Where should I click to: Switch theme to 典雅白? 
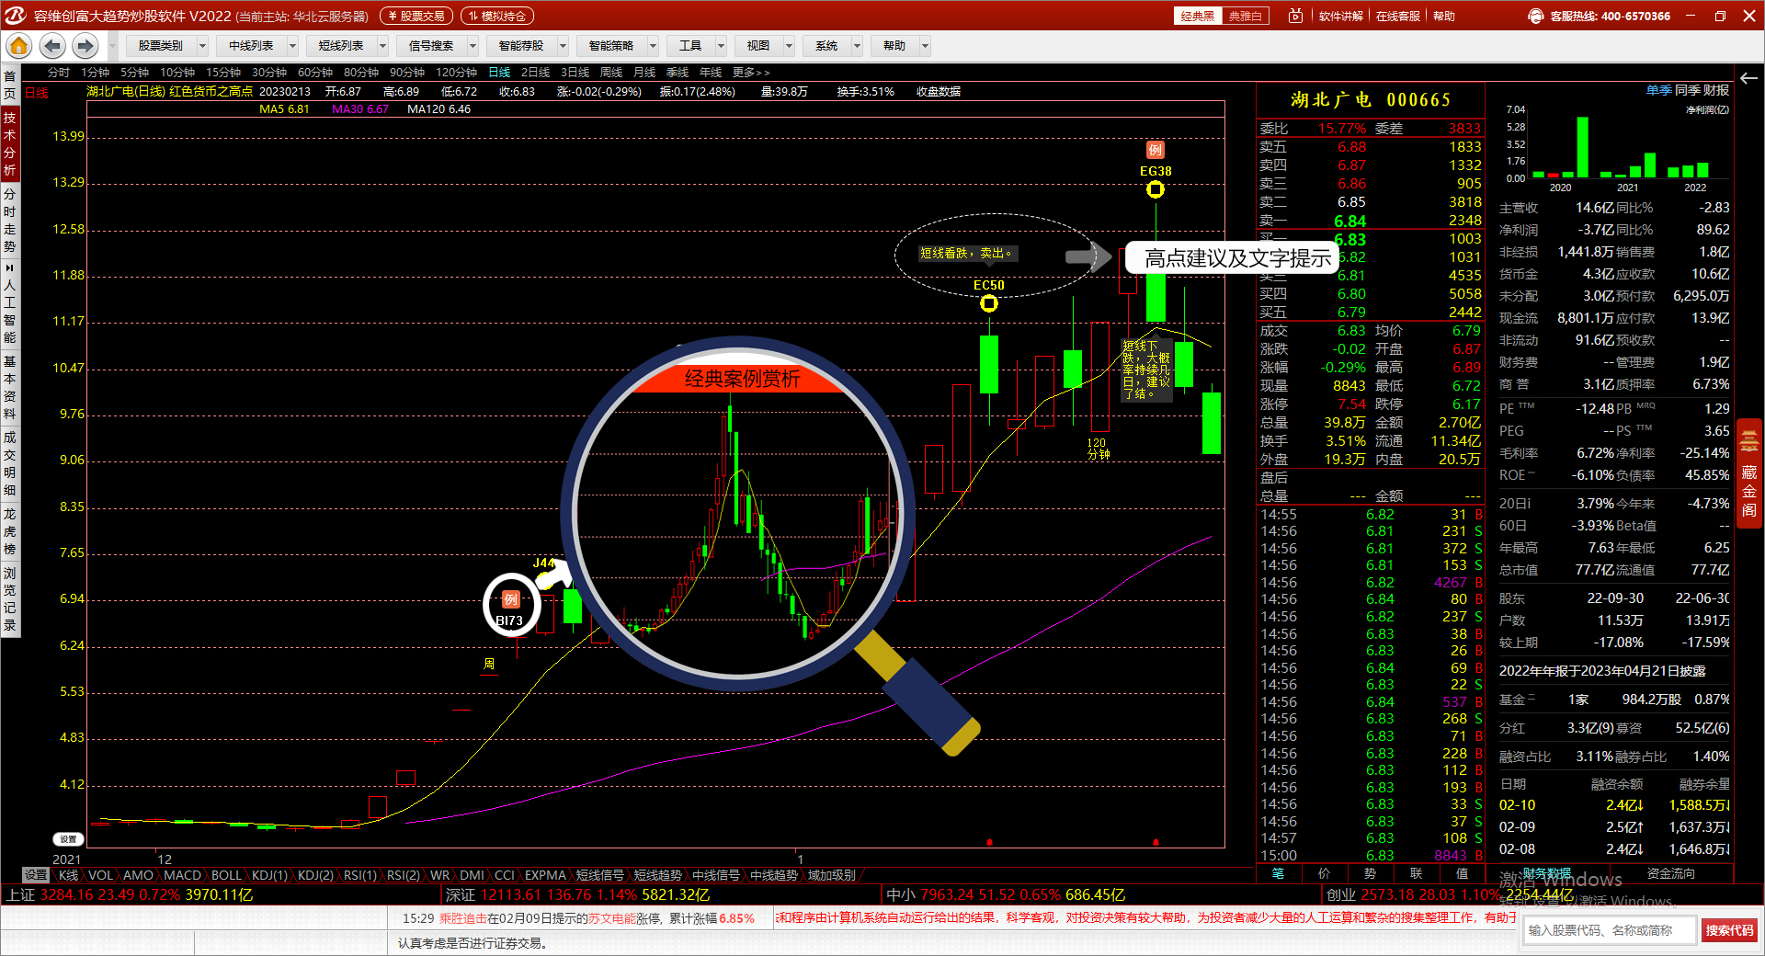pyautogui.click(x=1246, y=16)
